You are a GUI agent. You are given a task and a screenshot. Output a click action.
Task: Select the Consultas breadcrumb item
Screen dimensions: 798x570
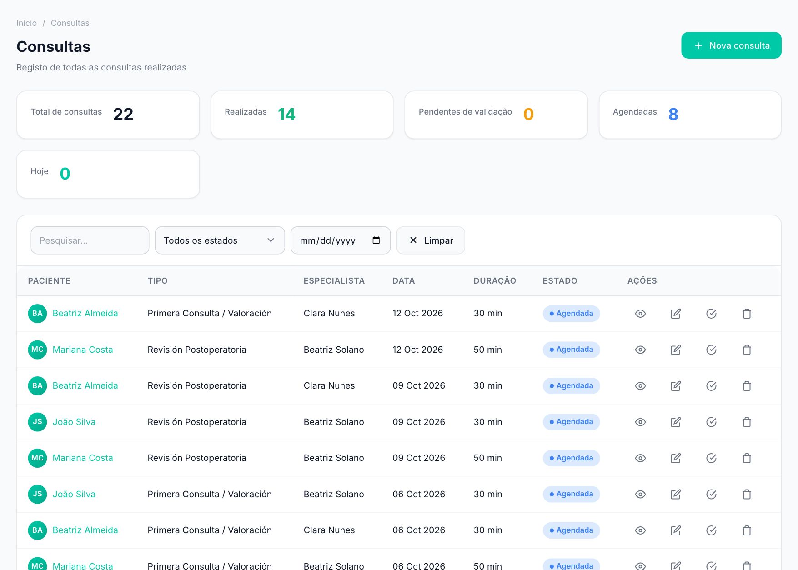(x=70, y=23)
